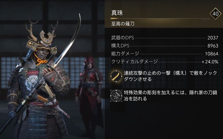Viewport: 223px width, 139px height.
Task: Click the naginata knockdown perk icon
Action: click(116, 76)
